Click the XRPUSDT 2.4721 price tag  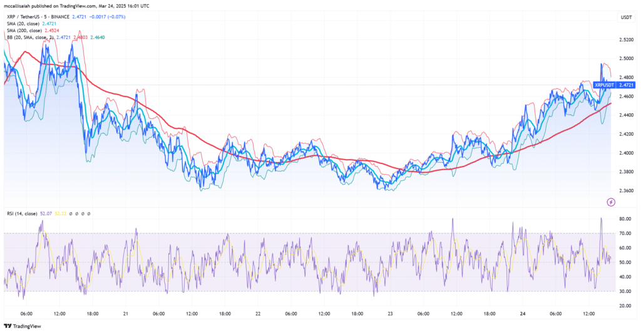point(615,85)
